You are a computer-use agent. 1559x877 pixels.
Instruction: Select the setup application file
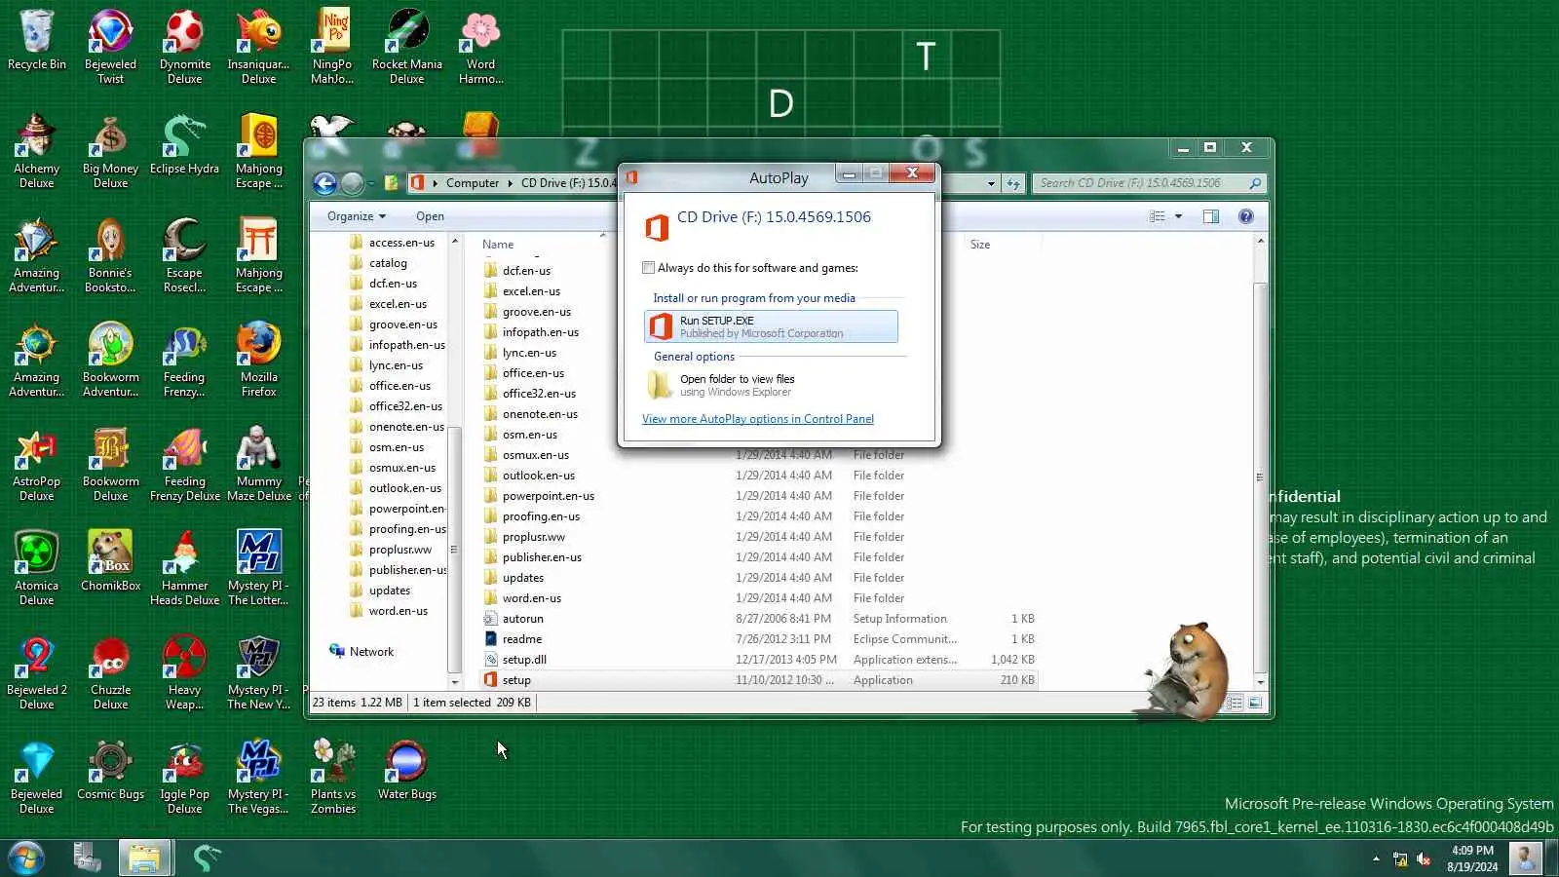coord(516,680)
